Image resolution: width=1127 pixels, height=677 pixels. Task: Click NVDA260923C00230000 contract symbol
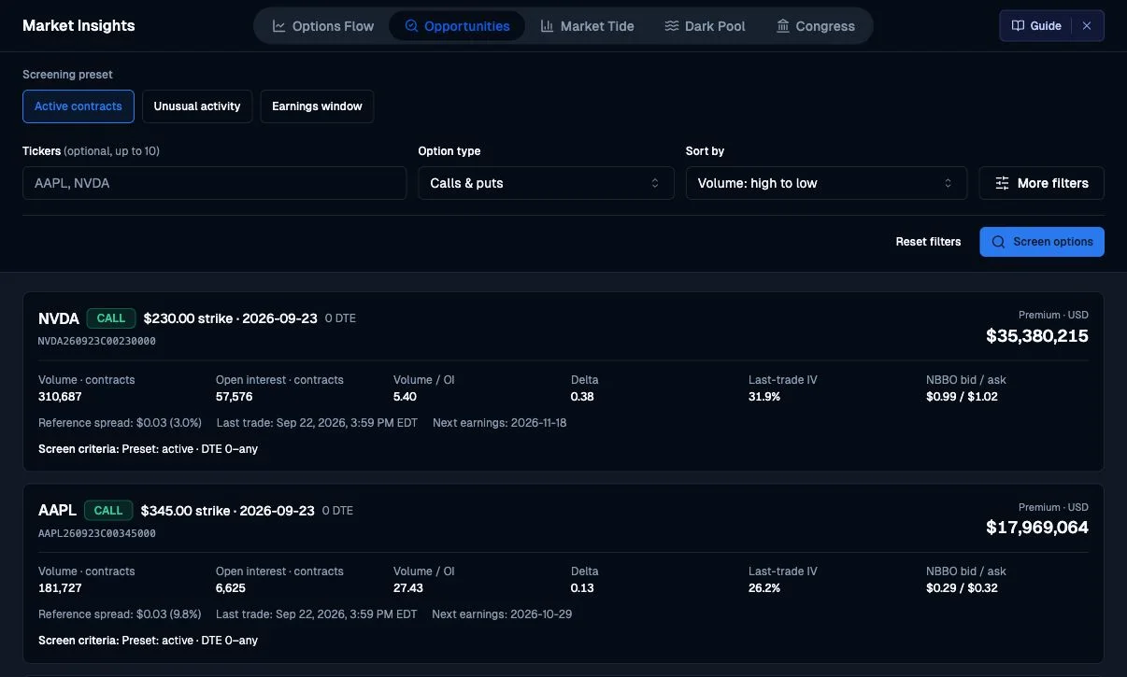pyautogui.click(x=97, y=341)
